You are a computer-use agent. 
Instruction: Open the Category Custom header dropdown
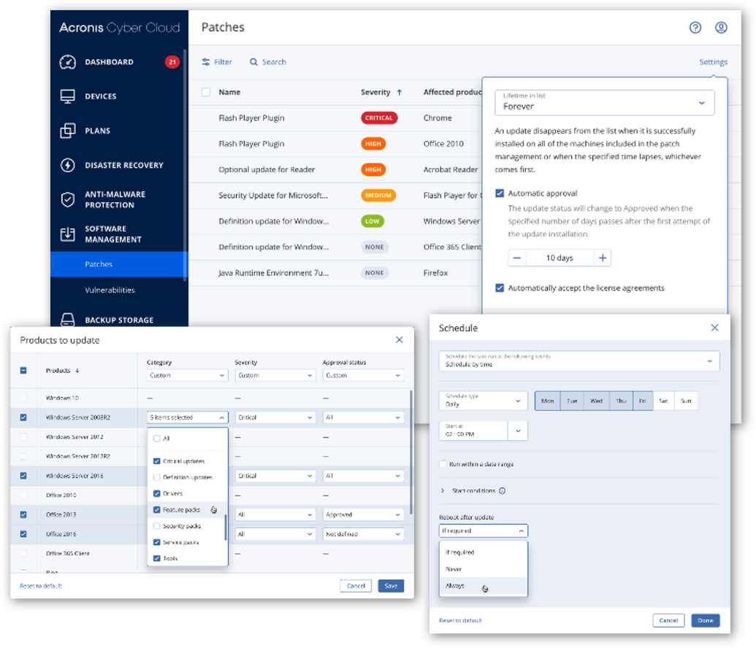point(187,375)
